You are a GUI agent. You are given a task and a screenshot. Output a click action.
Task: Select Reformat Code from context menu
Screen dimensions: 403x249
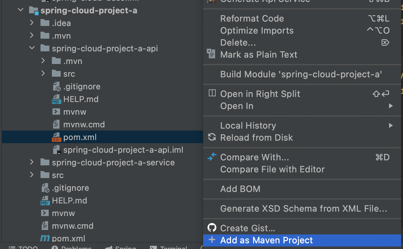point(252,18)
